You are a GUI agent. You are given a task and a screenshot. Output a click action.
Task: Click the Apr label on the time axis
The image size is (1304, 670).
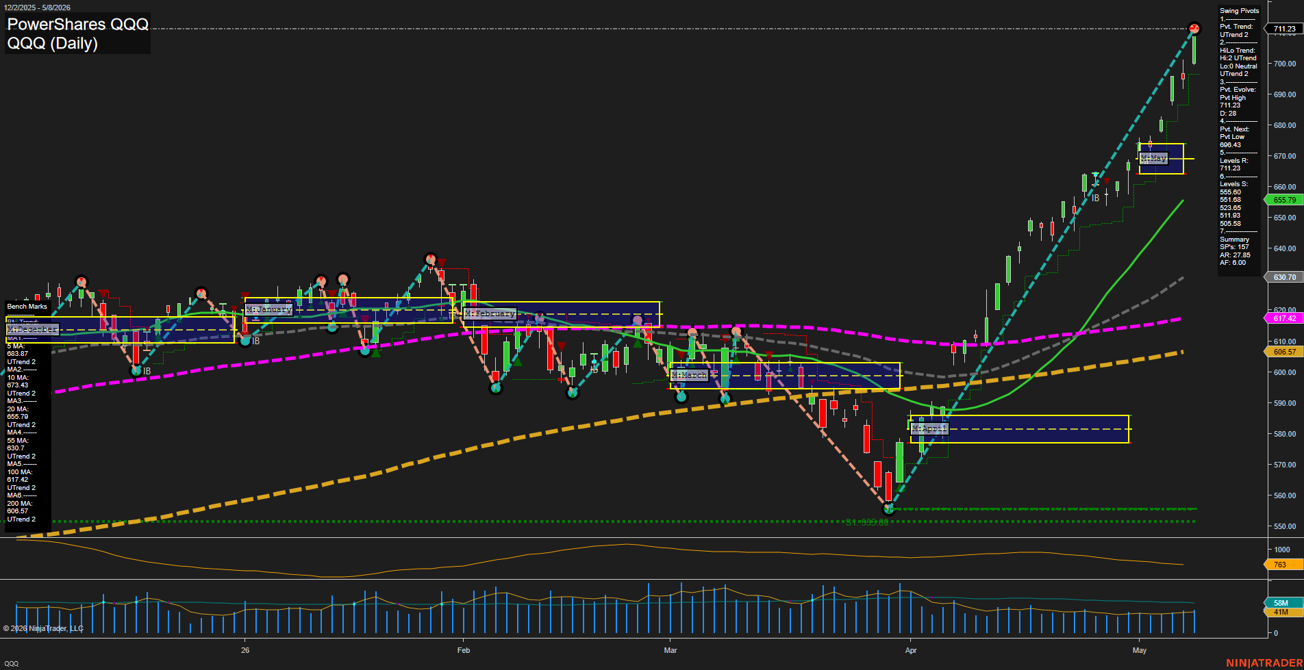tap(911, 650)
